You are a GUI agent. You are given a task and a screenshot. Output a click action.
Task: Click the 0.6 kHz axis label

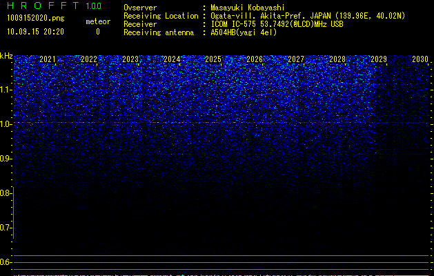[5, 262]
